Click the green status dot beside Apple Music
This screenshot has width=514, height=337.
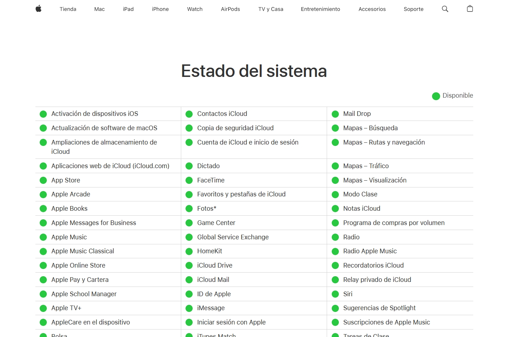tap(43, 237)
